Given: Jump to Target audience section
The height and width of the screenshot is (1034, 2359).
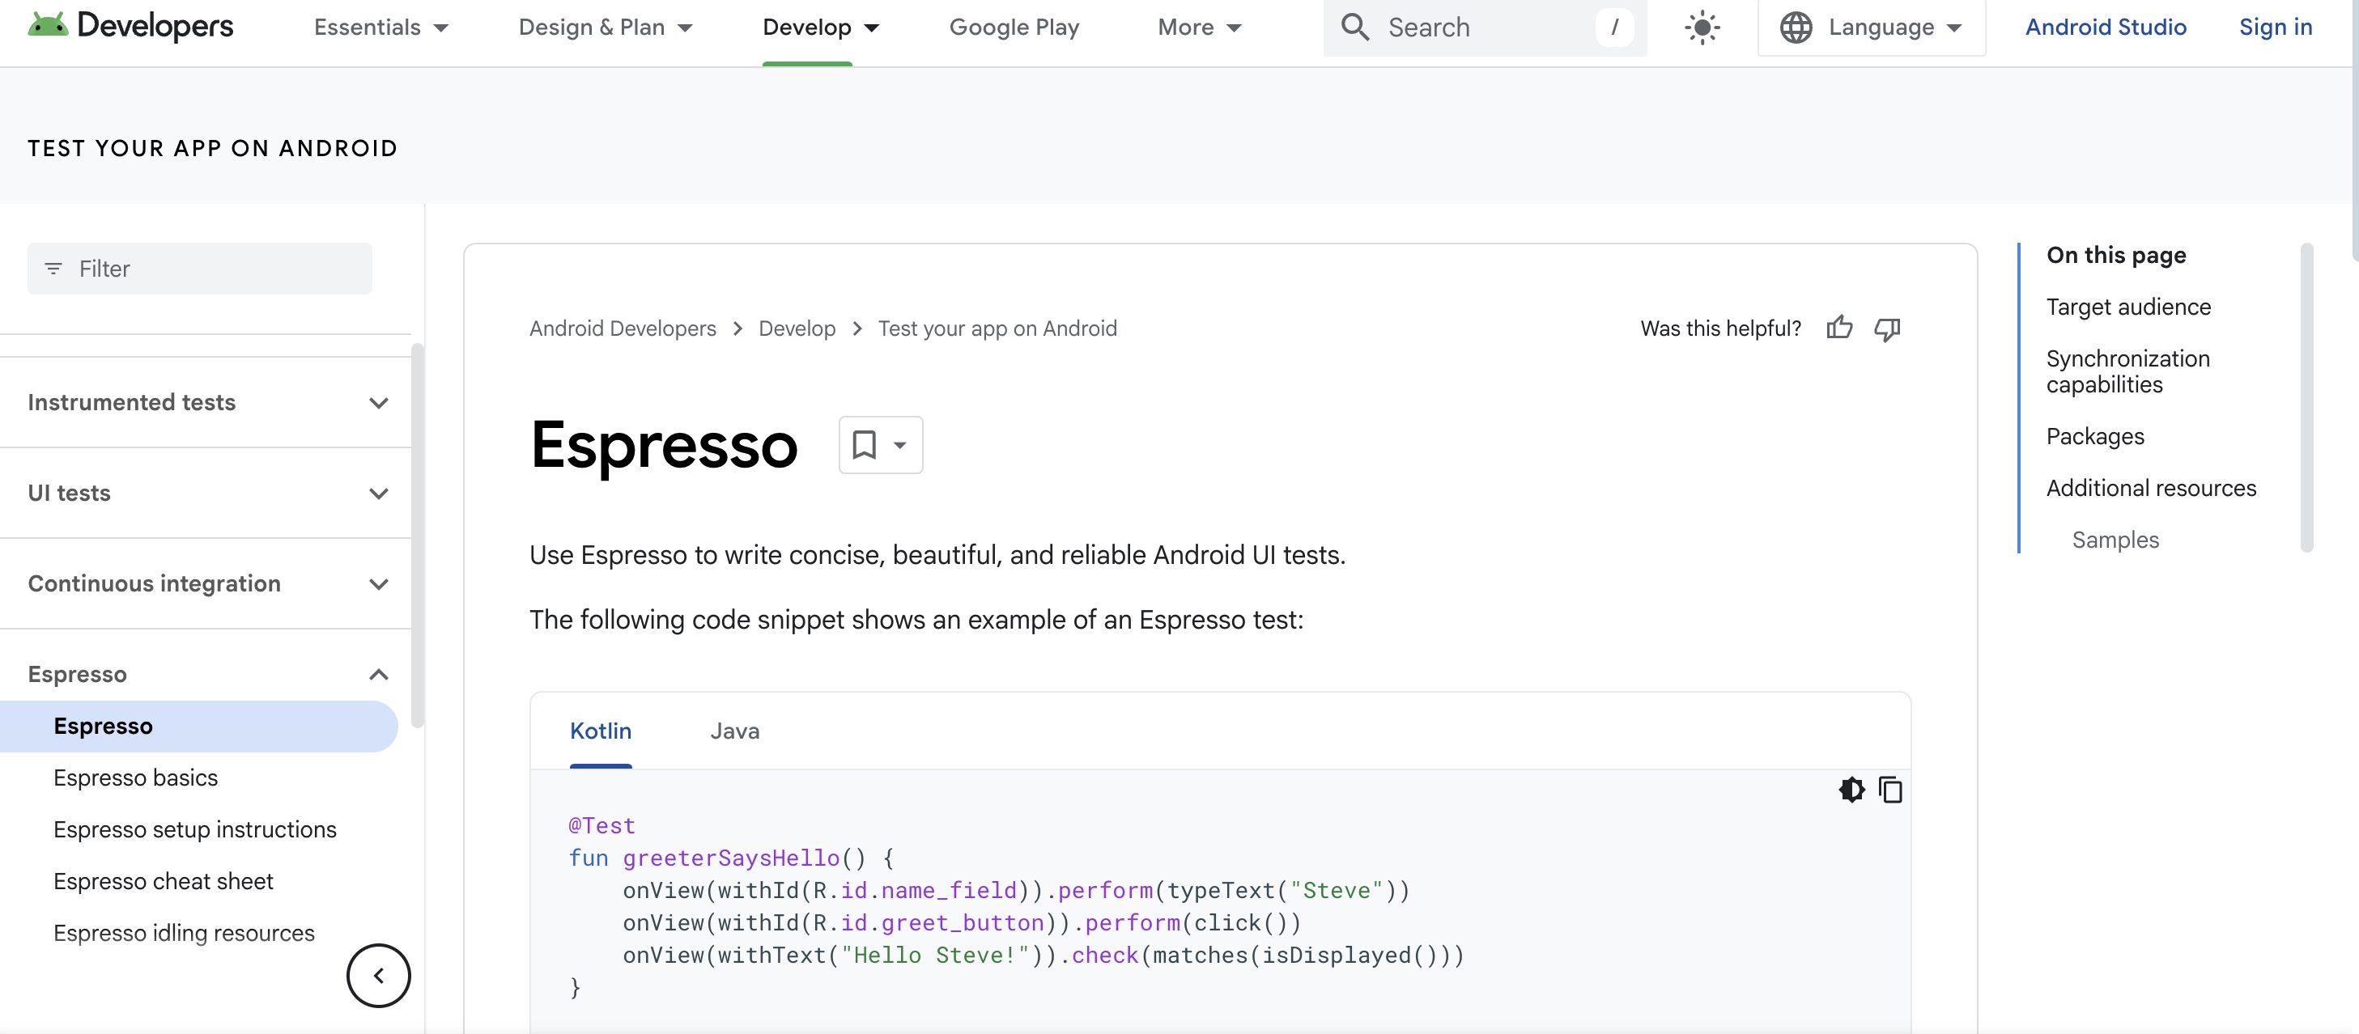Looking at the screenshot, I should 2128,307.
